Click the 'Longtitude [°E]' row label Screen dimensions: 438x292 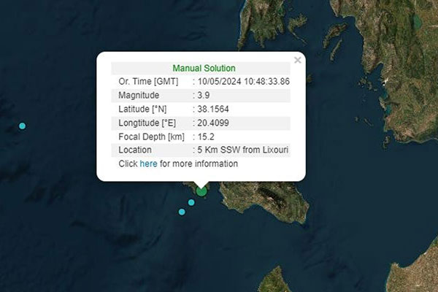point(147,123)
